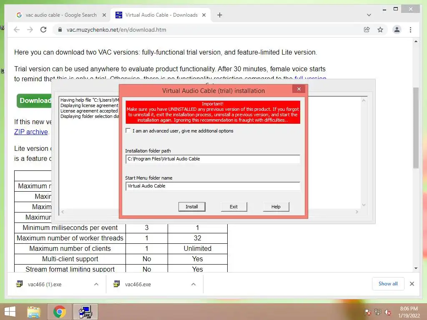The image size is (427, 320).
Task: Close the Google Search tab
Action: (x=104, y=15)
